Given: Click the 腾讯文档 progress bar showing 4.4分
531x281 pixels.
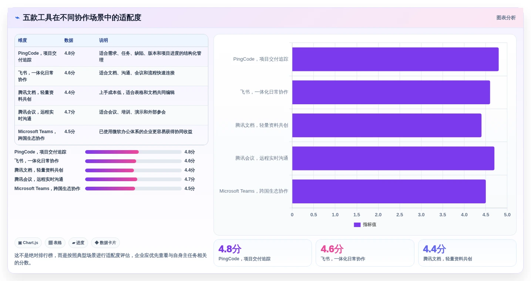Looking at the screenshot, I should click(133, 170).
